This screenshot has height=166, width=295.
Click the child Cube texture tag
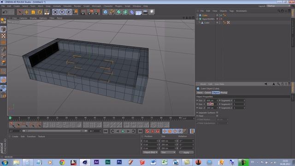click(x=228, y=23)
